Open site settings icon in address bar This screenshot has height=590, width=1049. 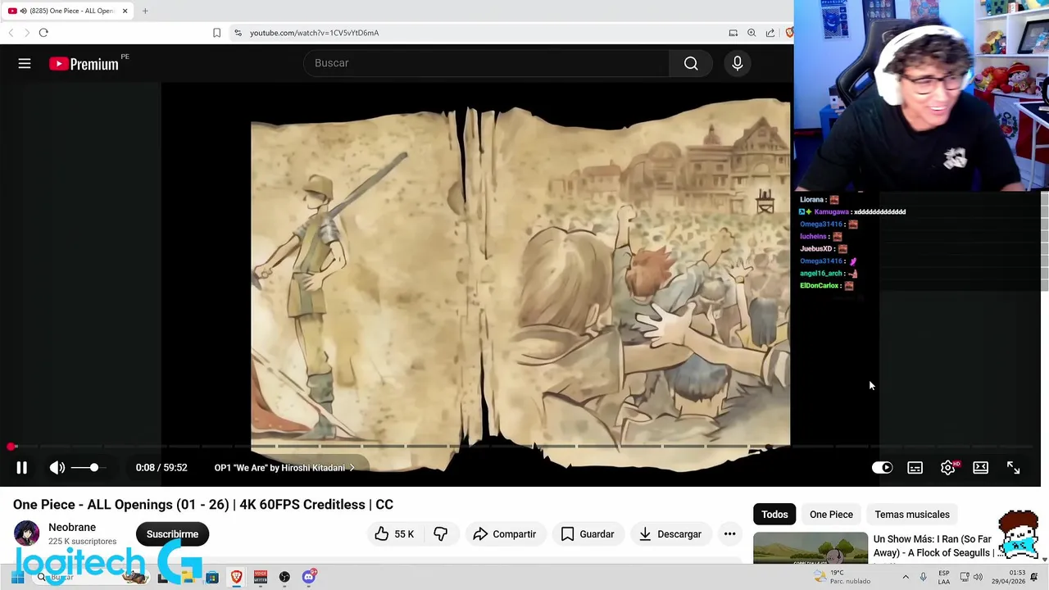click(238, 33)
